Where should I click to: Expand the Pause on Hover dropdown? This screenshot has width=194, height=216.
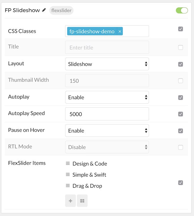click(x=107, y=131)
